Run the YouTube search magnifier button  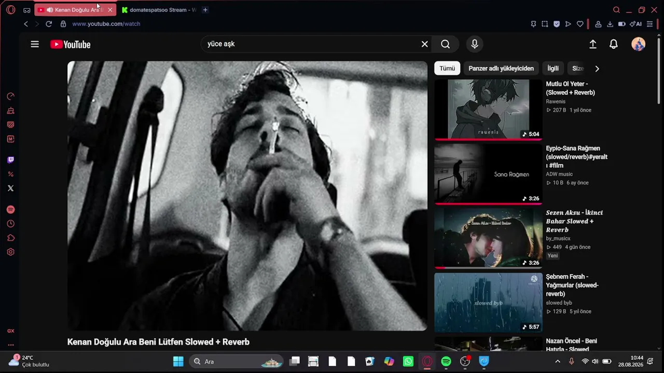coord(446,44)
